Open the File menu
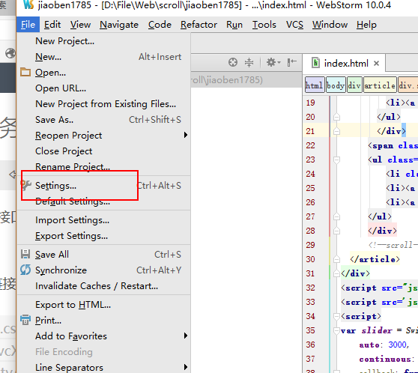Image resolution: width=418 pixels, height=373 pixels. point(28,25)
